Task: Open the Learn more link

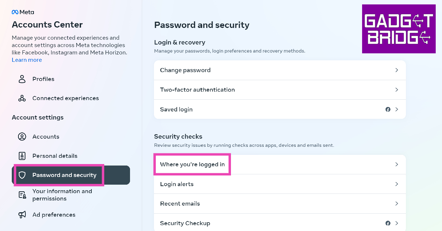Action: tap(27, 60)
